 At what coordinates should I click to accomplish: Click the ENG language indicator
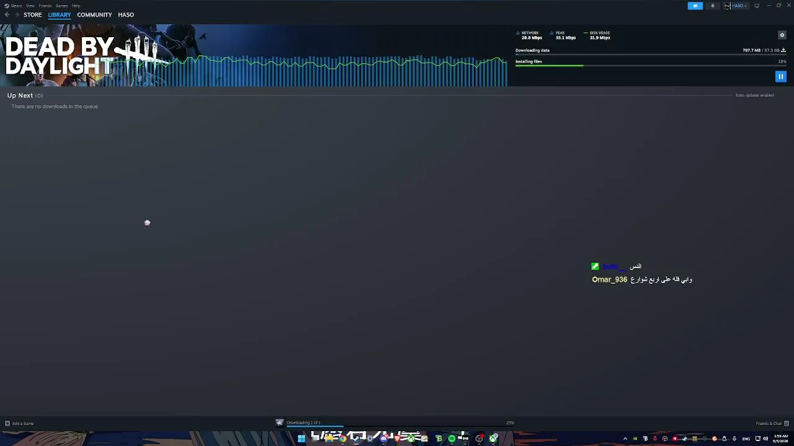coord(746,439)
